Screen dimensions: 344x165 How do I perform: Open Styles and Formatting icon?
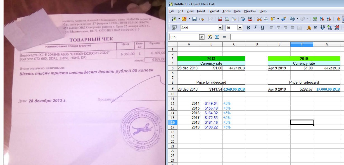[x=174, y=28]
